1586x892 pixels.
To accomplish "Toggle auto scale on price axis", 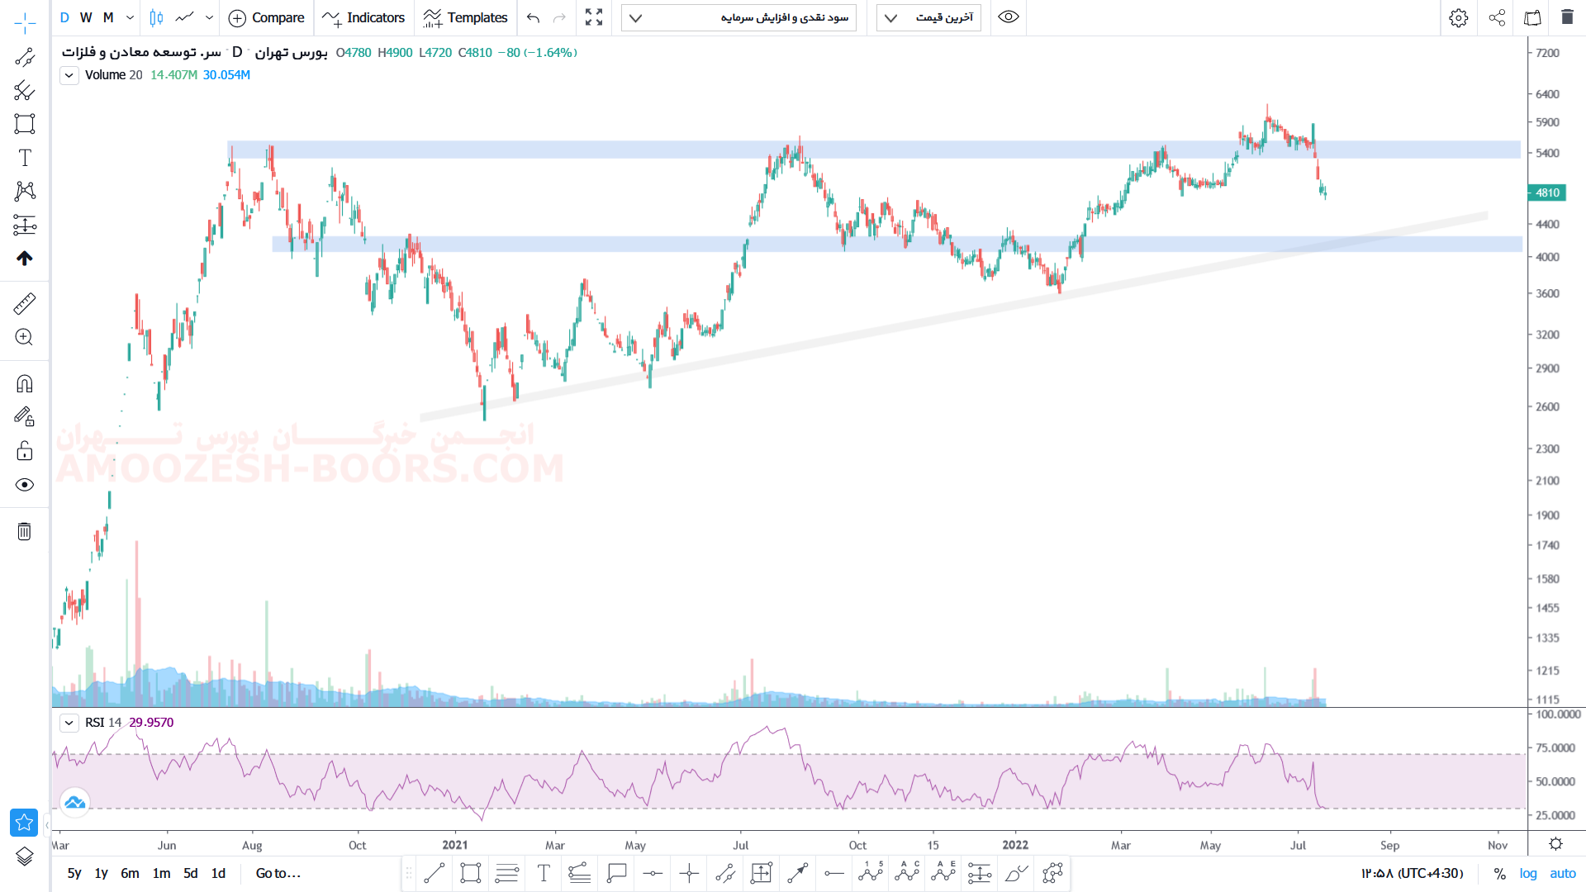I will [x=1562, y=873].
